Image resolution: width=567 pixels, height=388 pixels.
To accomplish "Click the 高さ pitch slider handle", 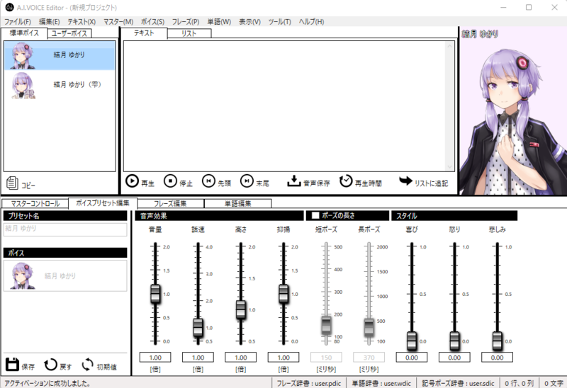I will pyautogui.click(x=240, y=309).
